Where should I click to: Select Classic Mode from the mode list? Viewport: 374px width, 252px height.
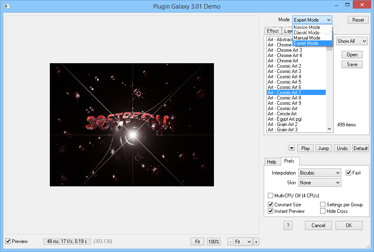click(312, 32)
